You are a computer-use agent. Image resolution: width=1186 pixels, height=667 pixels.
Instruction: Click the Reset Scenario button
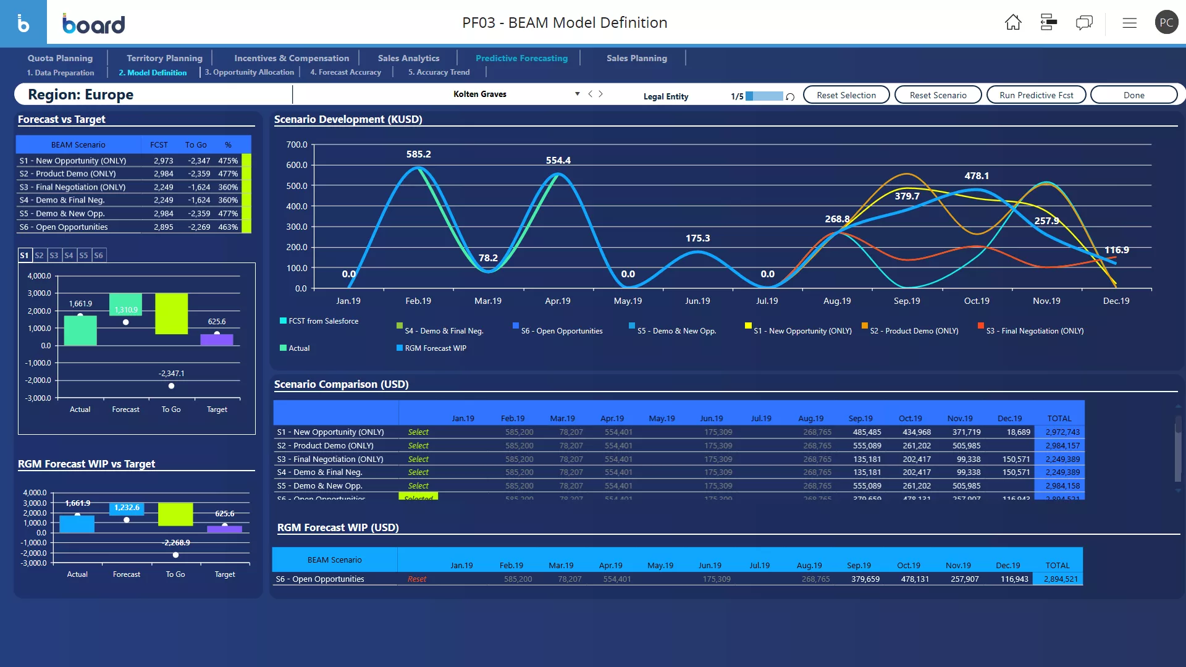point(938,95)
